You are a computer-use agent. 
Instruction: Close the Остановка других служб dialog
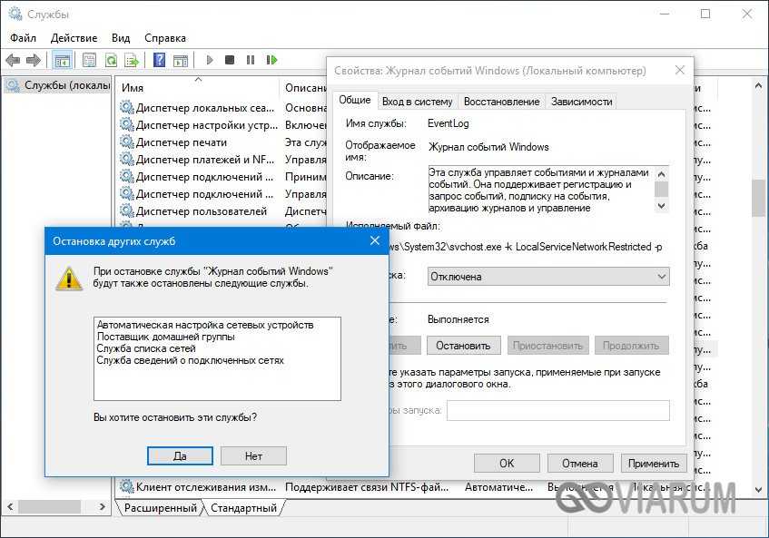pyautogui.click(x=375, y=240)
